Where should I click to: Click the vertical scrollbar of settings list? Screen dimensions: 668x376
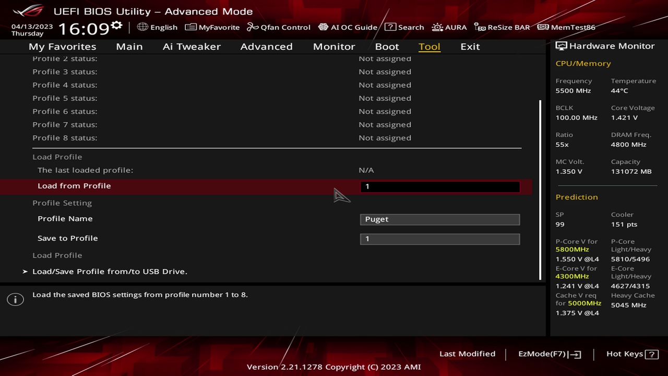click(x=541, y=190)
